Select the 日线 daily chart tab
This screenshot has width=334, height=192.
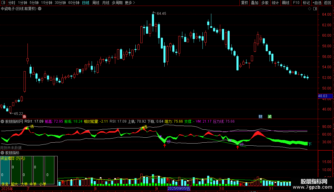pos(86,3)
